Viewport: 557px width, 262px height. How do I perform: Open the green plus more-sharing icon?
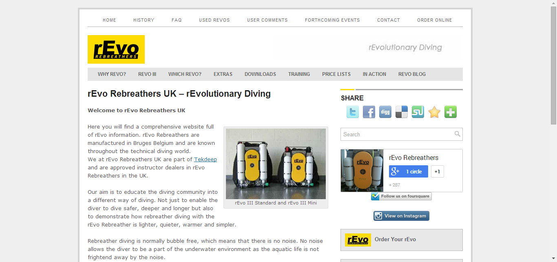451,112
